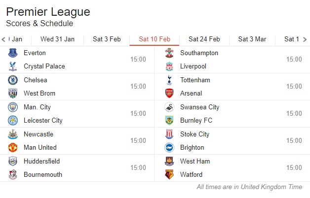Screen dimensions: 310x198
Task: Click the Chelsea club crest
Action: (x=13, y=80)
